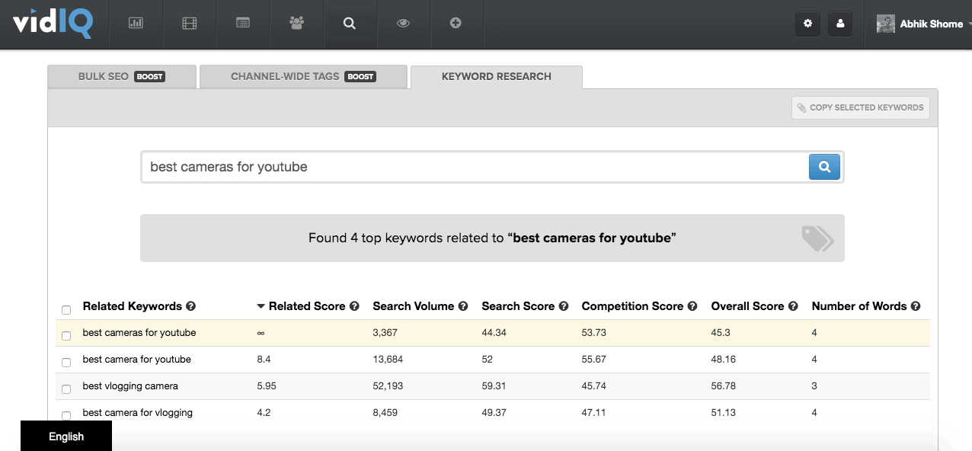Click the user profile icon button
The width and height of the screenshot is (972, 451).
pos(840,24)
